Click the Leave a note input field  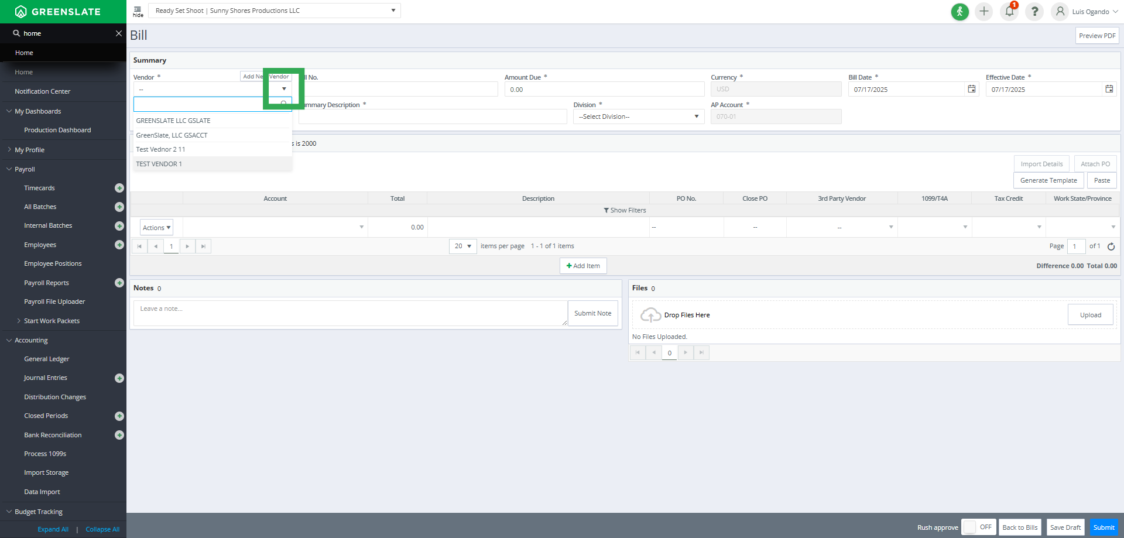point(349,309)
